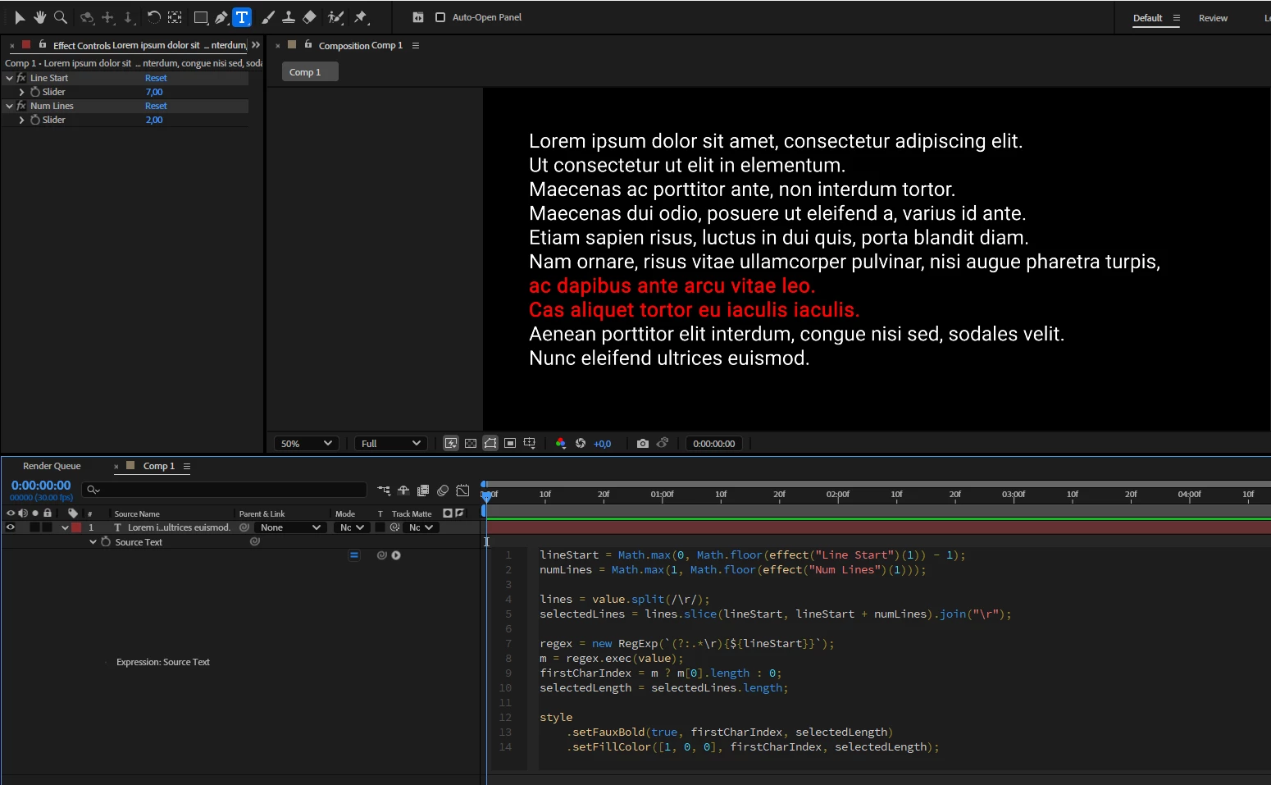Switch to the Render Queue tab

(x=52, y=466)
